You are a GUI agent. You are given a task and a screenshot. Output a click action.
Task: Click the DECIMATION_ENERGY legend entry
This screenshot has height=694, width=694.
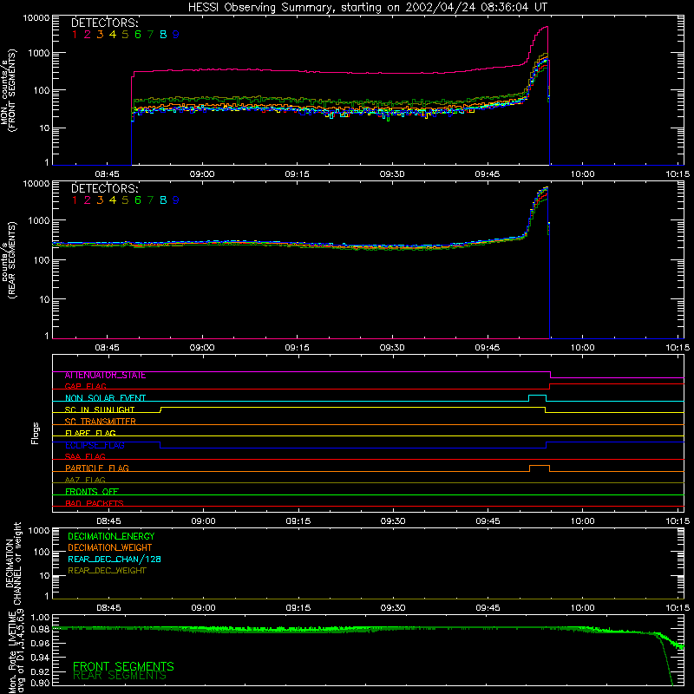(111, 536)
